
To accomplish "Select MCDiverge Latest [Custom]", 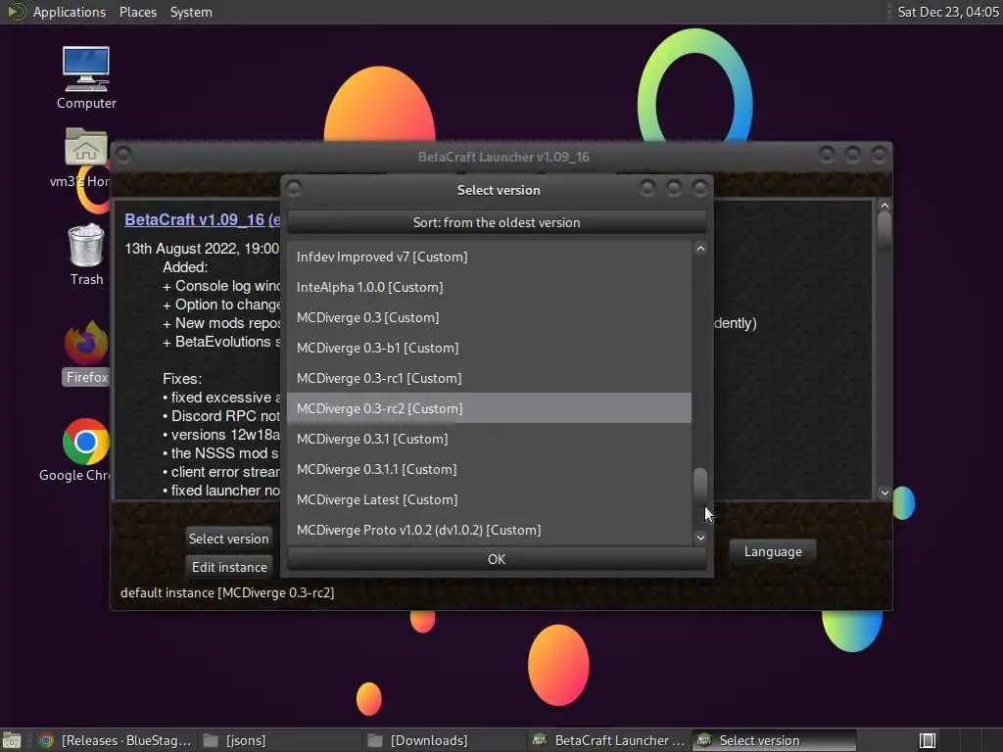I will [489, 499].
